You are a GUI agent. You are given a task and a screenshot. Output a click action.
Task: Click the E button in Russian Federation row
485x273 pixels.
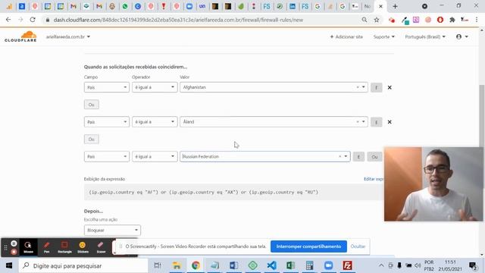click(358, 157)
